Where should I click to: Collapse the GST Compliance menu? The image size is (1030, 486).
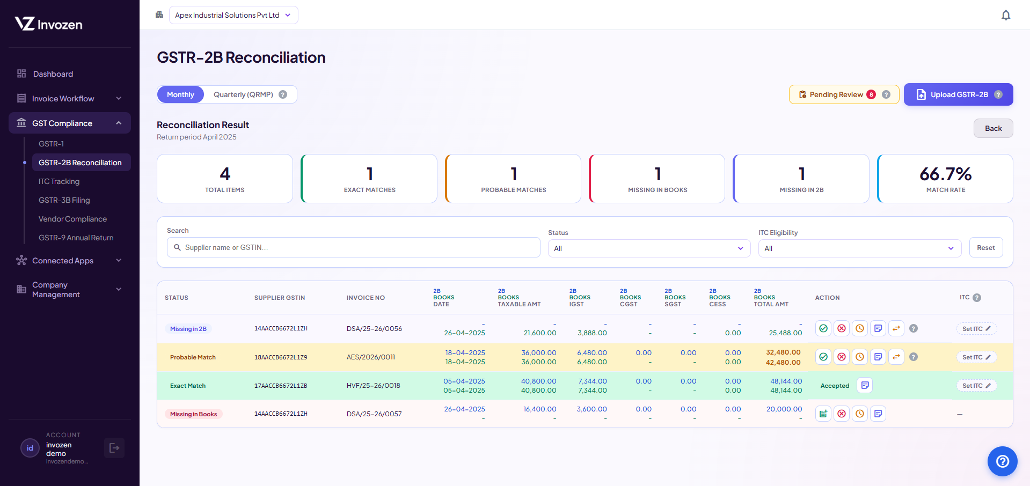pos(70,123)
